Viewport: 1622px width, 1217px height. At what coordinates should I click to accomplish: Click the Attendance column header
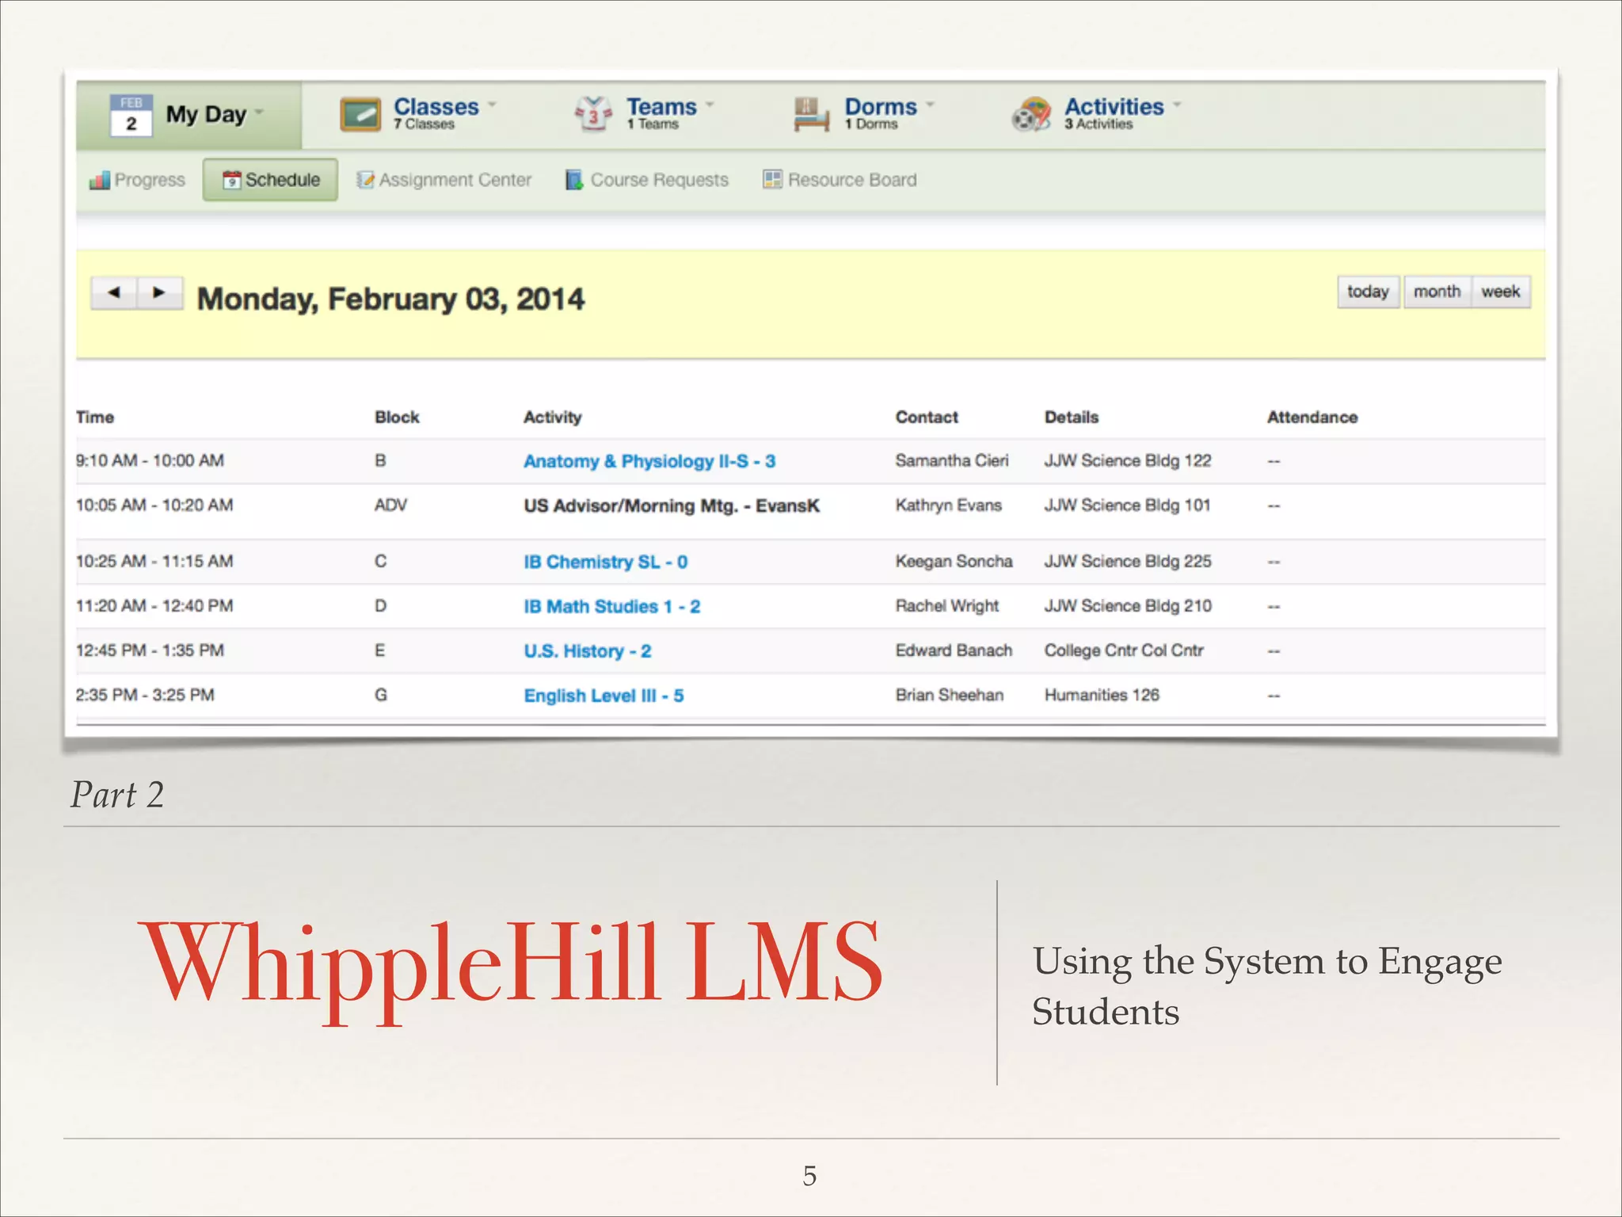click(1312, 418)
